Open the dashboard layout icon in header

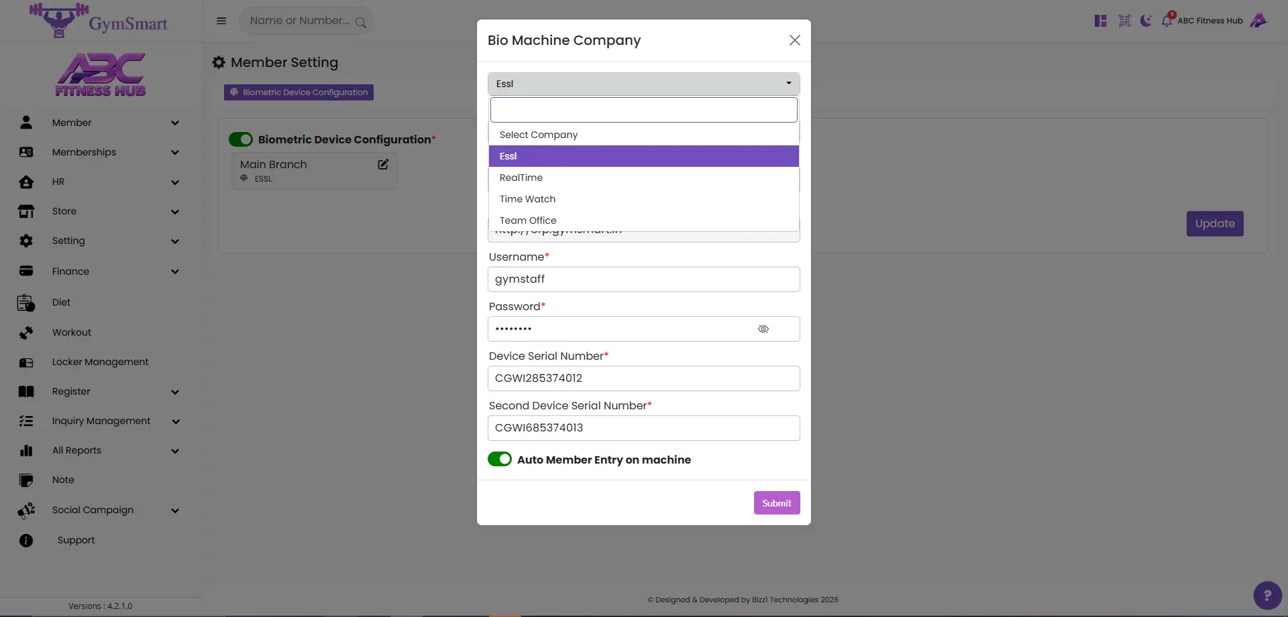1100,21
